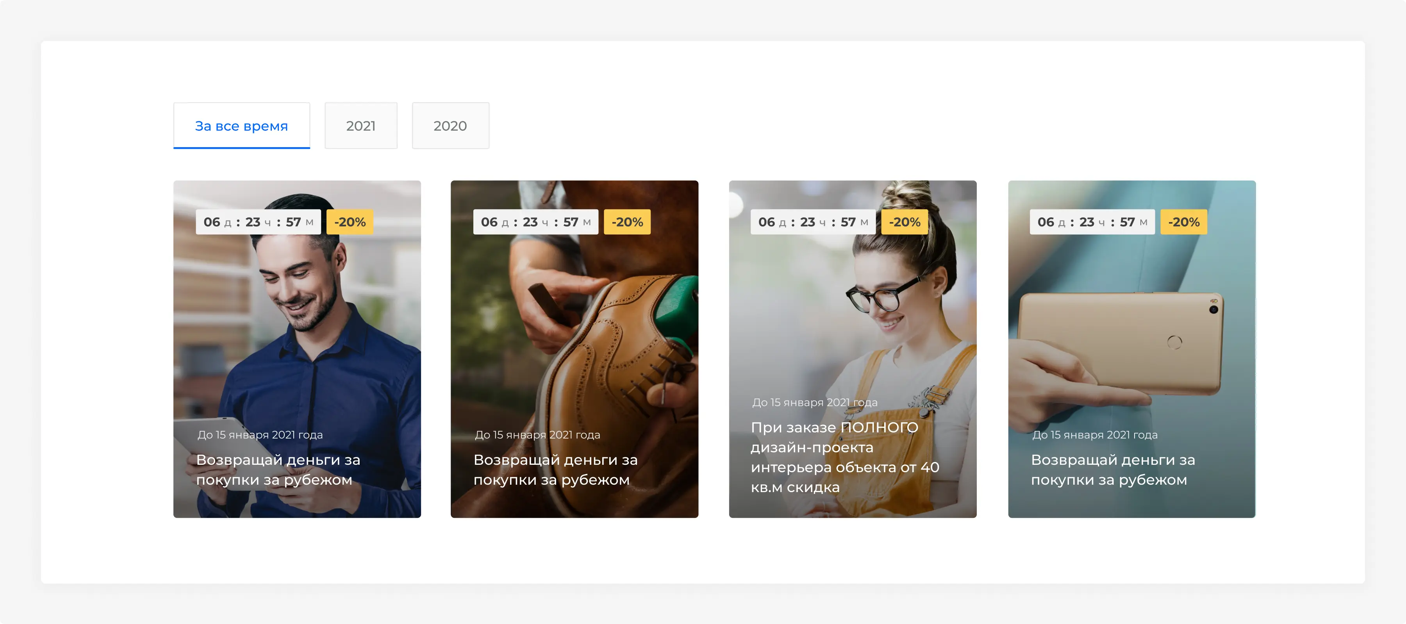
Task: Click the countdown timer on the shoe card
Action: pyautogui.click(x=535, y=222)
